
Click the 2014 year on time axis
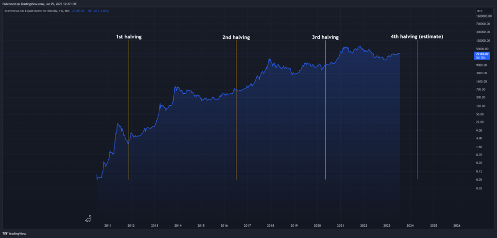pyautogui.click(x=178, y=226)
